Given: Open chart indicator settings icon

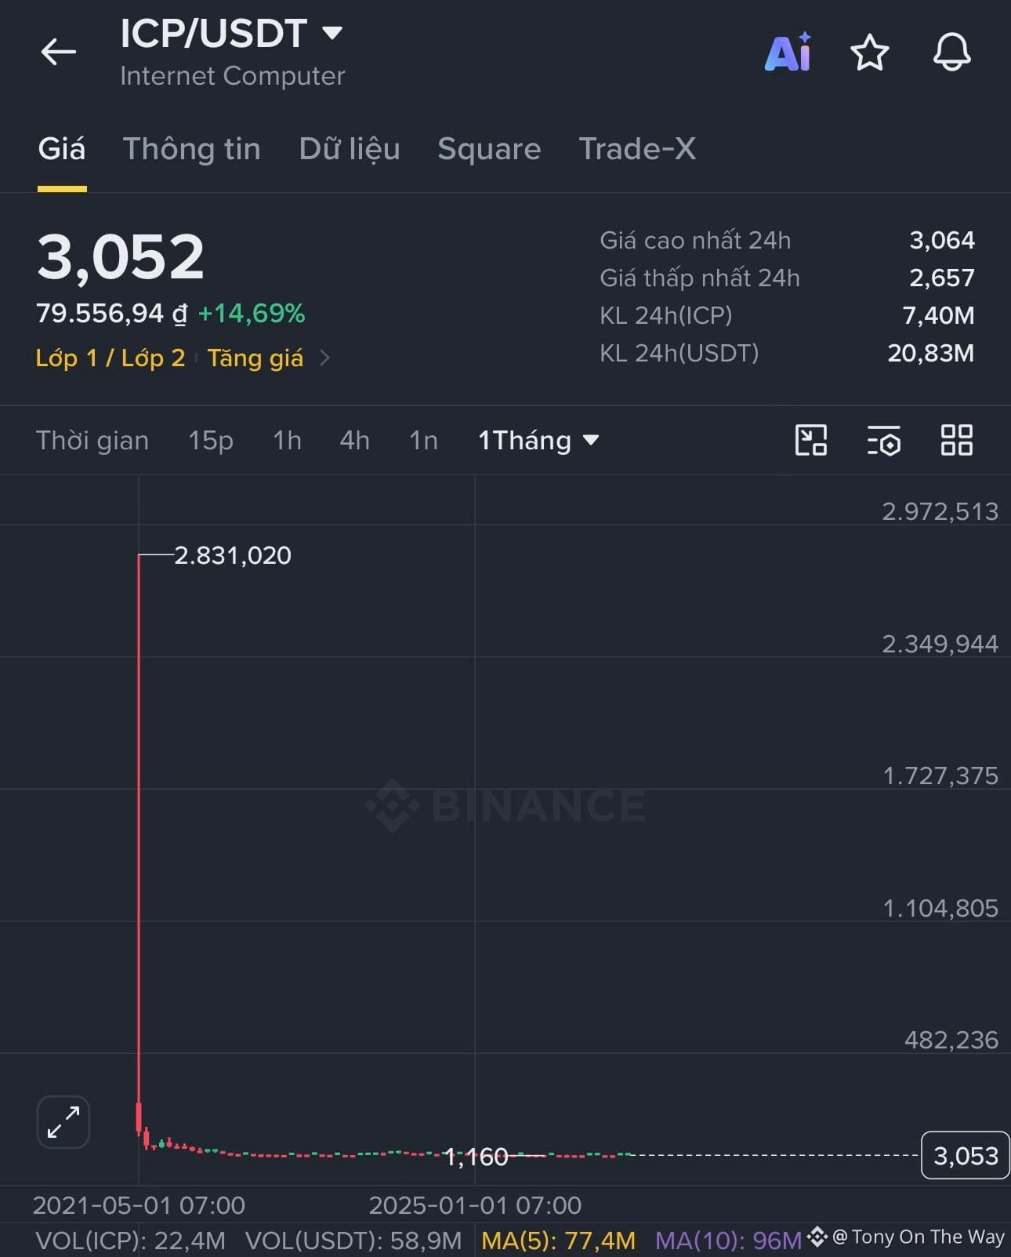Looking at the screenshot, I should coord(883,440).
